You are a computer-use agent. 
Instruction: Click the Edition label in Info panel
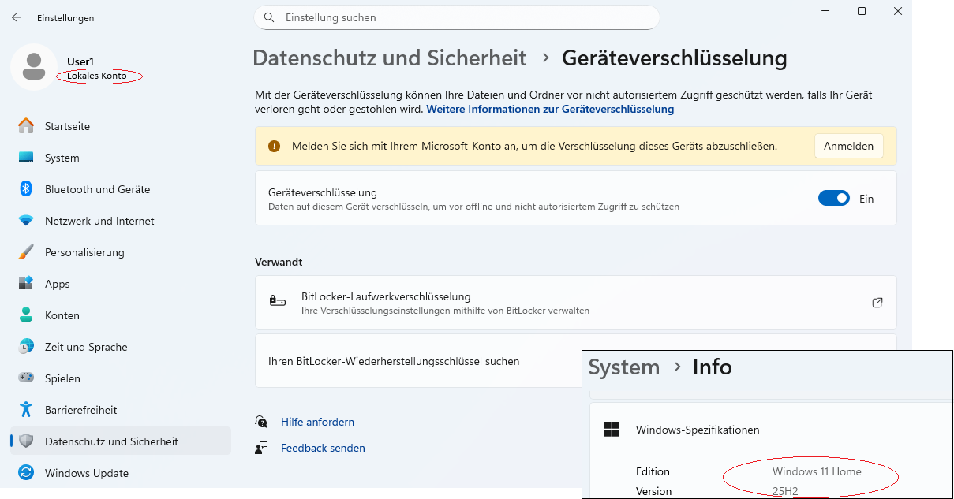pos(653,471)
